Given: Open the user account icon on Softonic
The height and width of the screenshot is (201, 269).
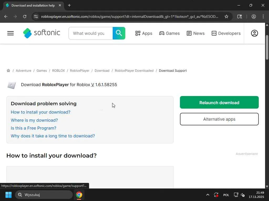Looking at the screenshot, I should [x=254, y=33].
